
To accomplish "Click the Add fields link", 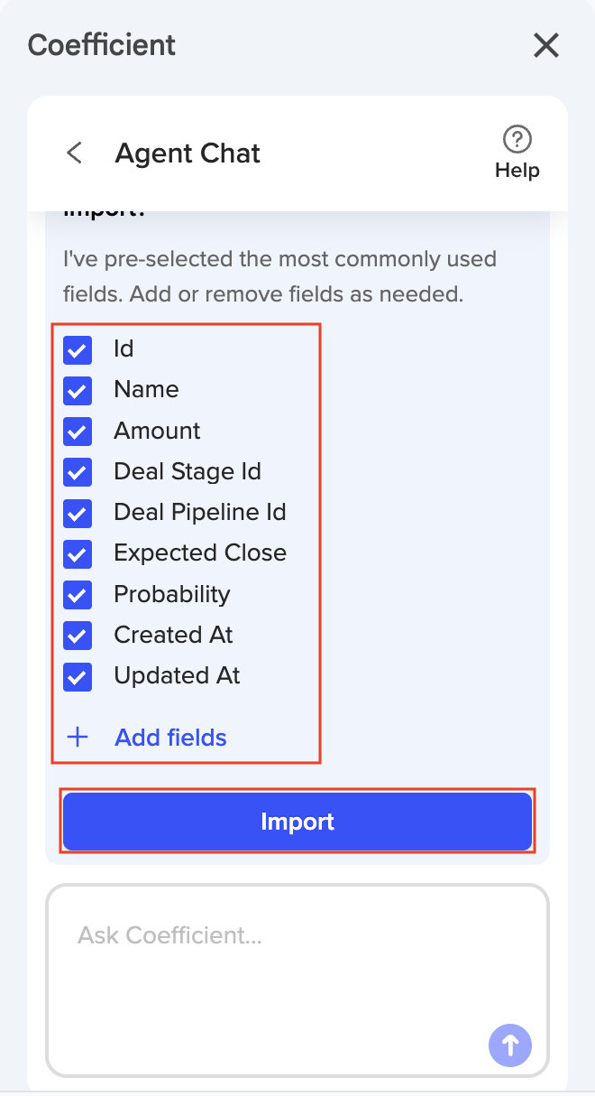I will pos(170,738).
